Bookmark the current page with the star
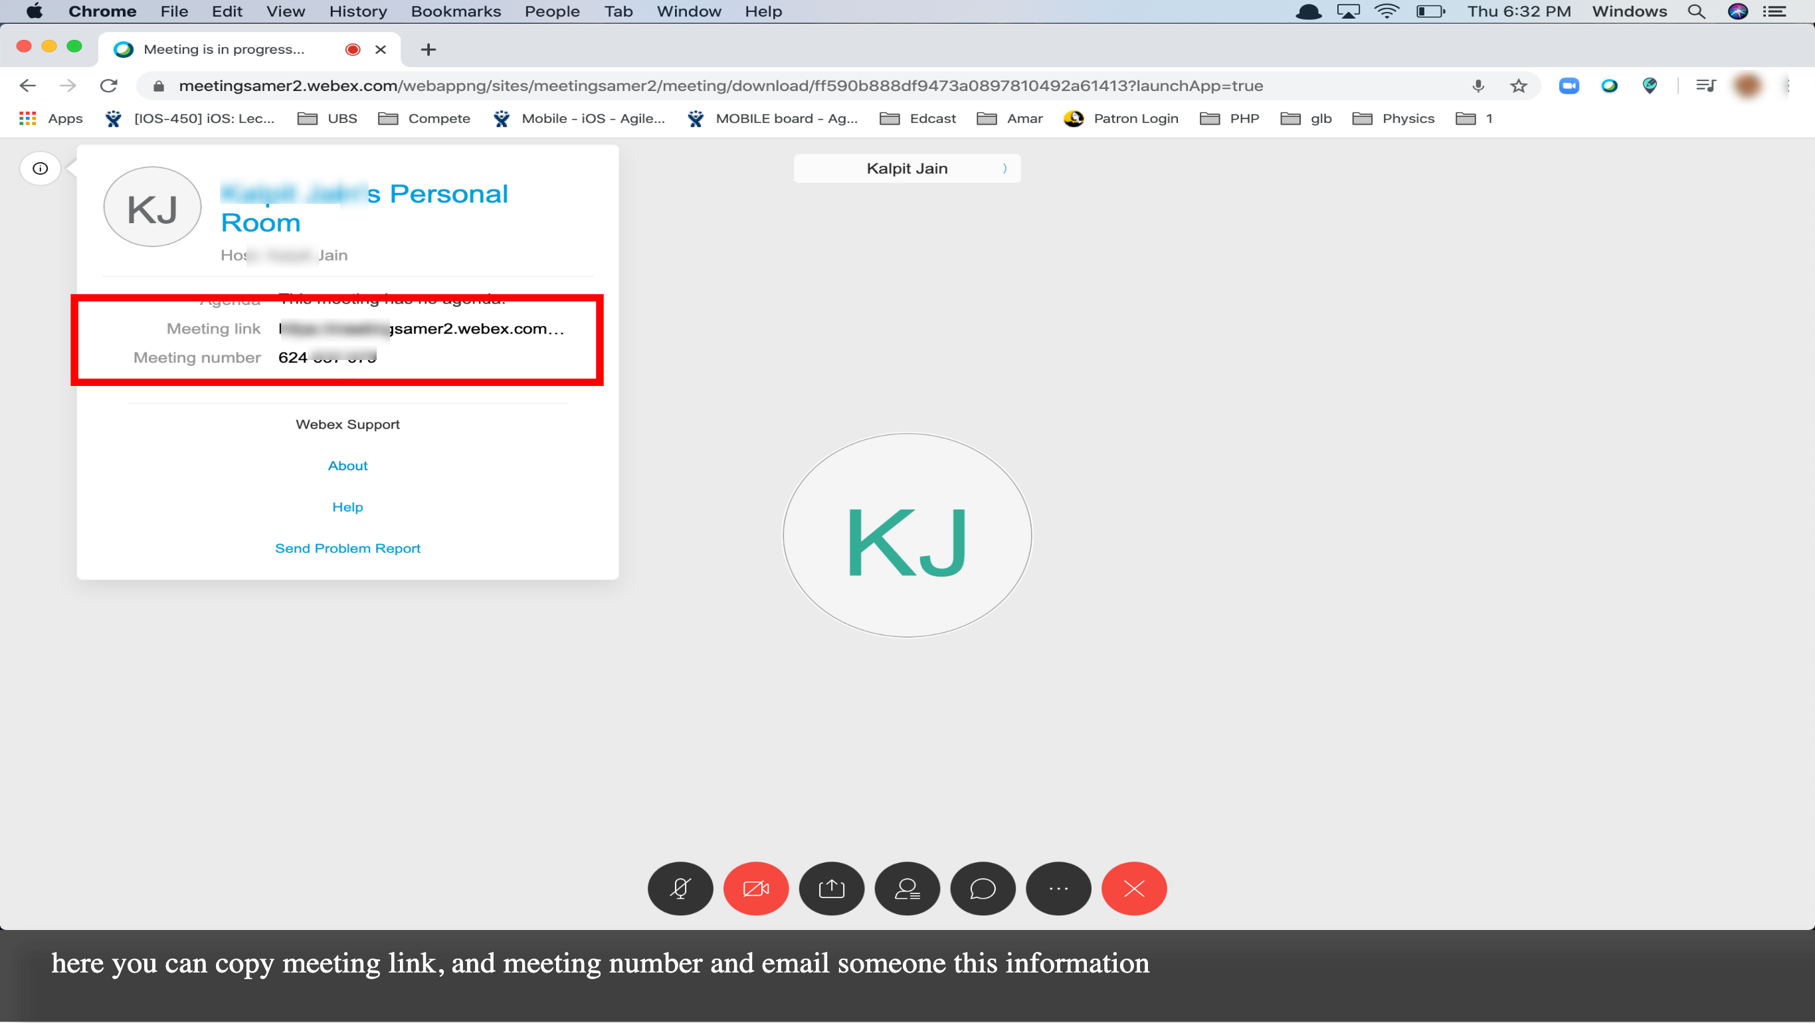 tap(1519, 85)
